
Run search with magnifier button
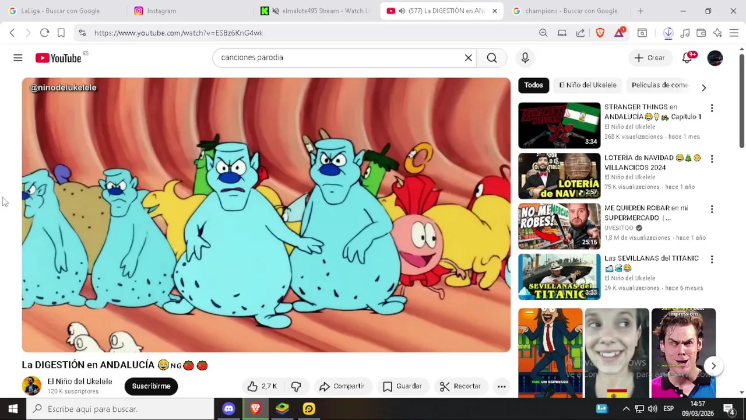(x=492, y=58)
